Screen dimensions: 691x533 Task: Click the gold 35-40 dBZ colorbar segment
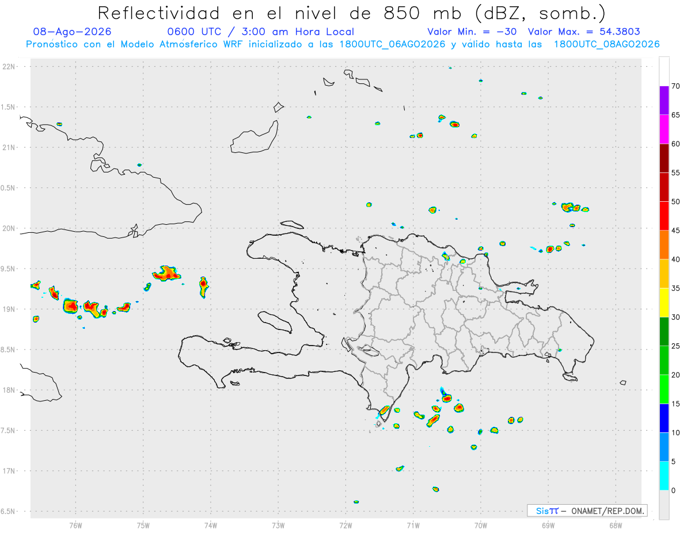point(664,274)
